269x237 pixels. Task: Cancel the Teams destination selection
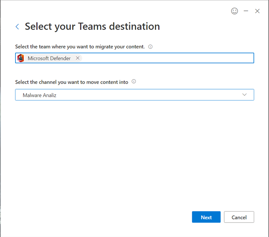click(239, 217)
